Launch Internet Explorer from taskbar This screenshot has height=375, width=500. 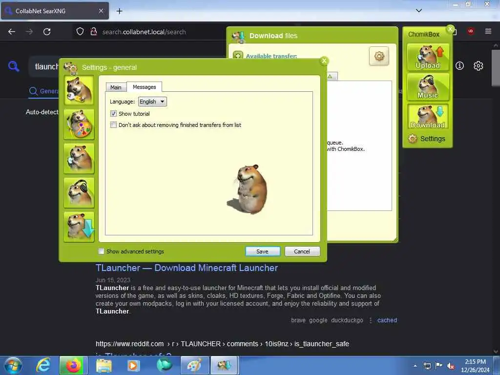43,365
